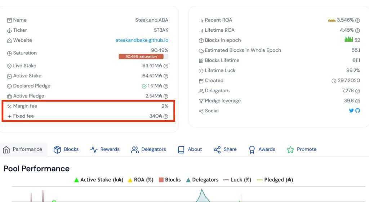369x202 pixels.
Task: Open the Awards tab
Action: coord(262,149)
